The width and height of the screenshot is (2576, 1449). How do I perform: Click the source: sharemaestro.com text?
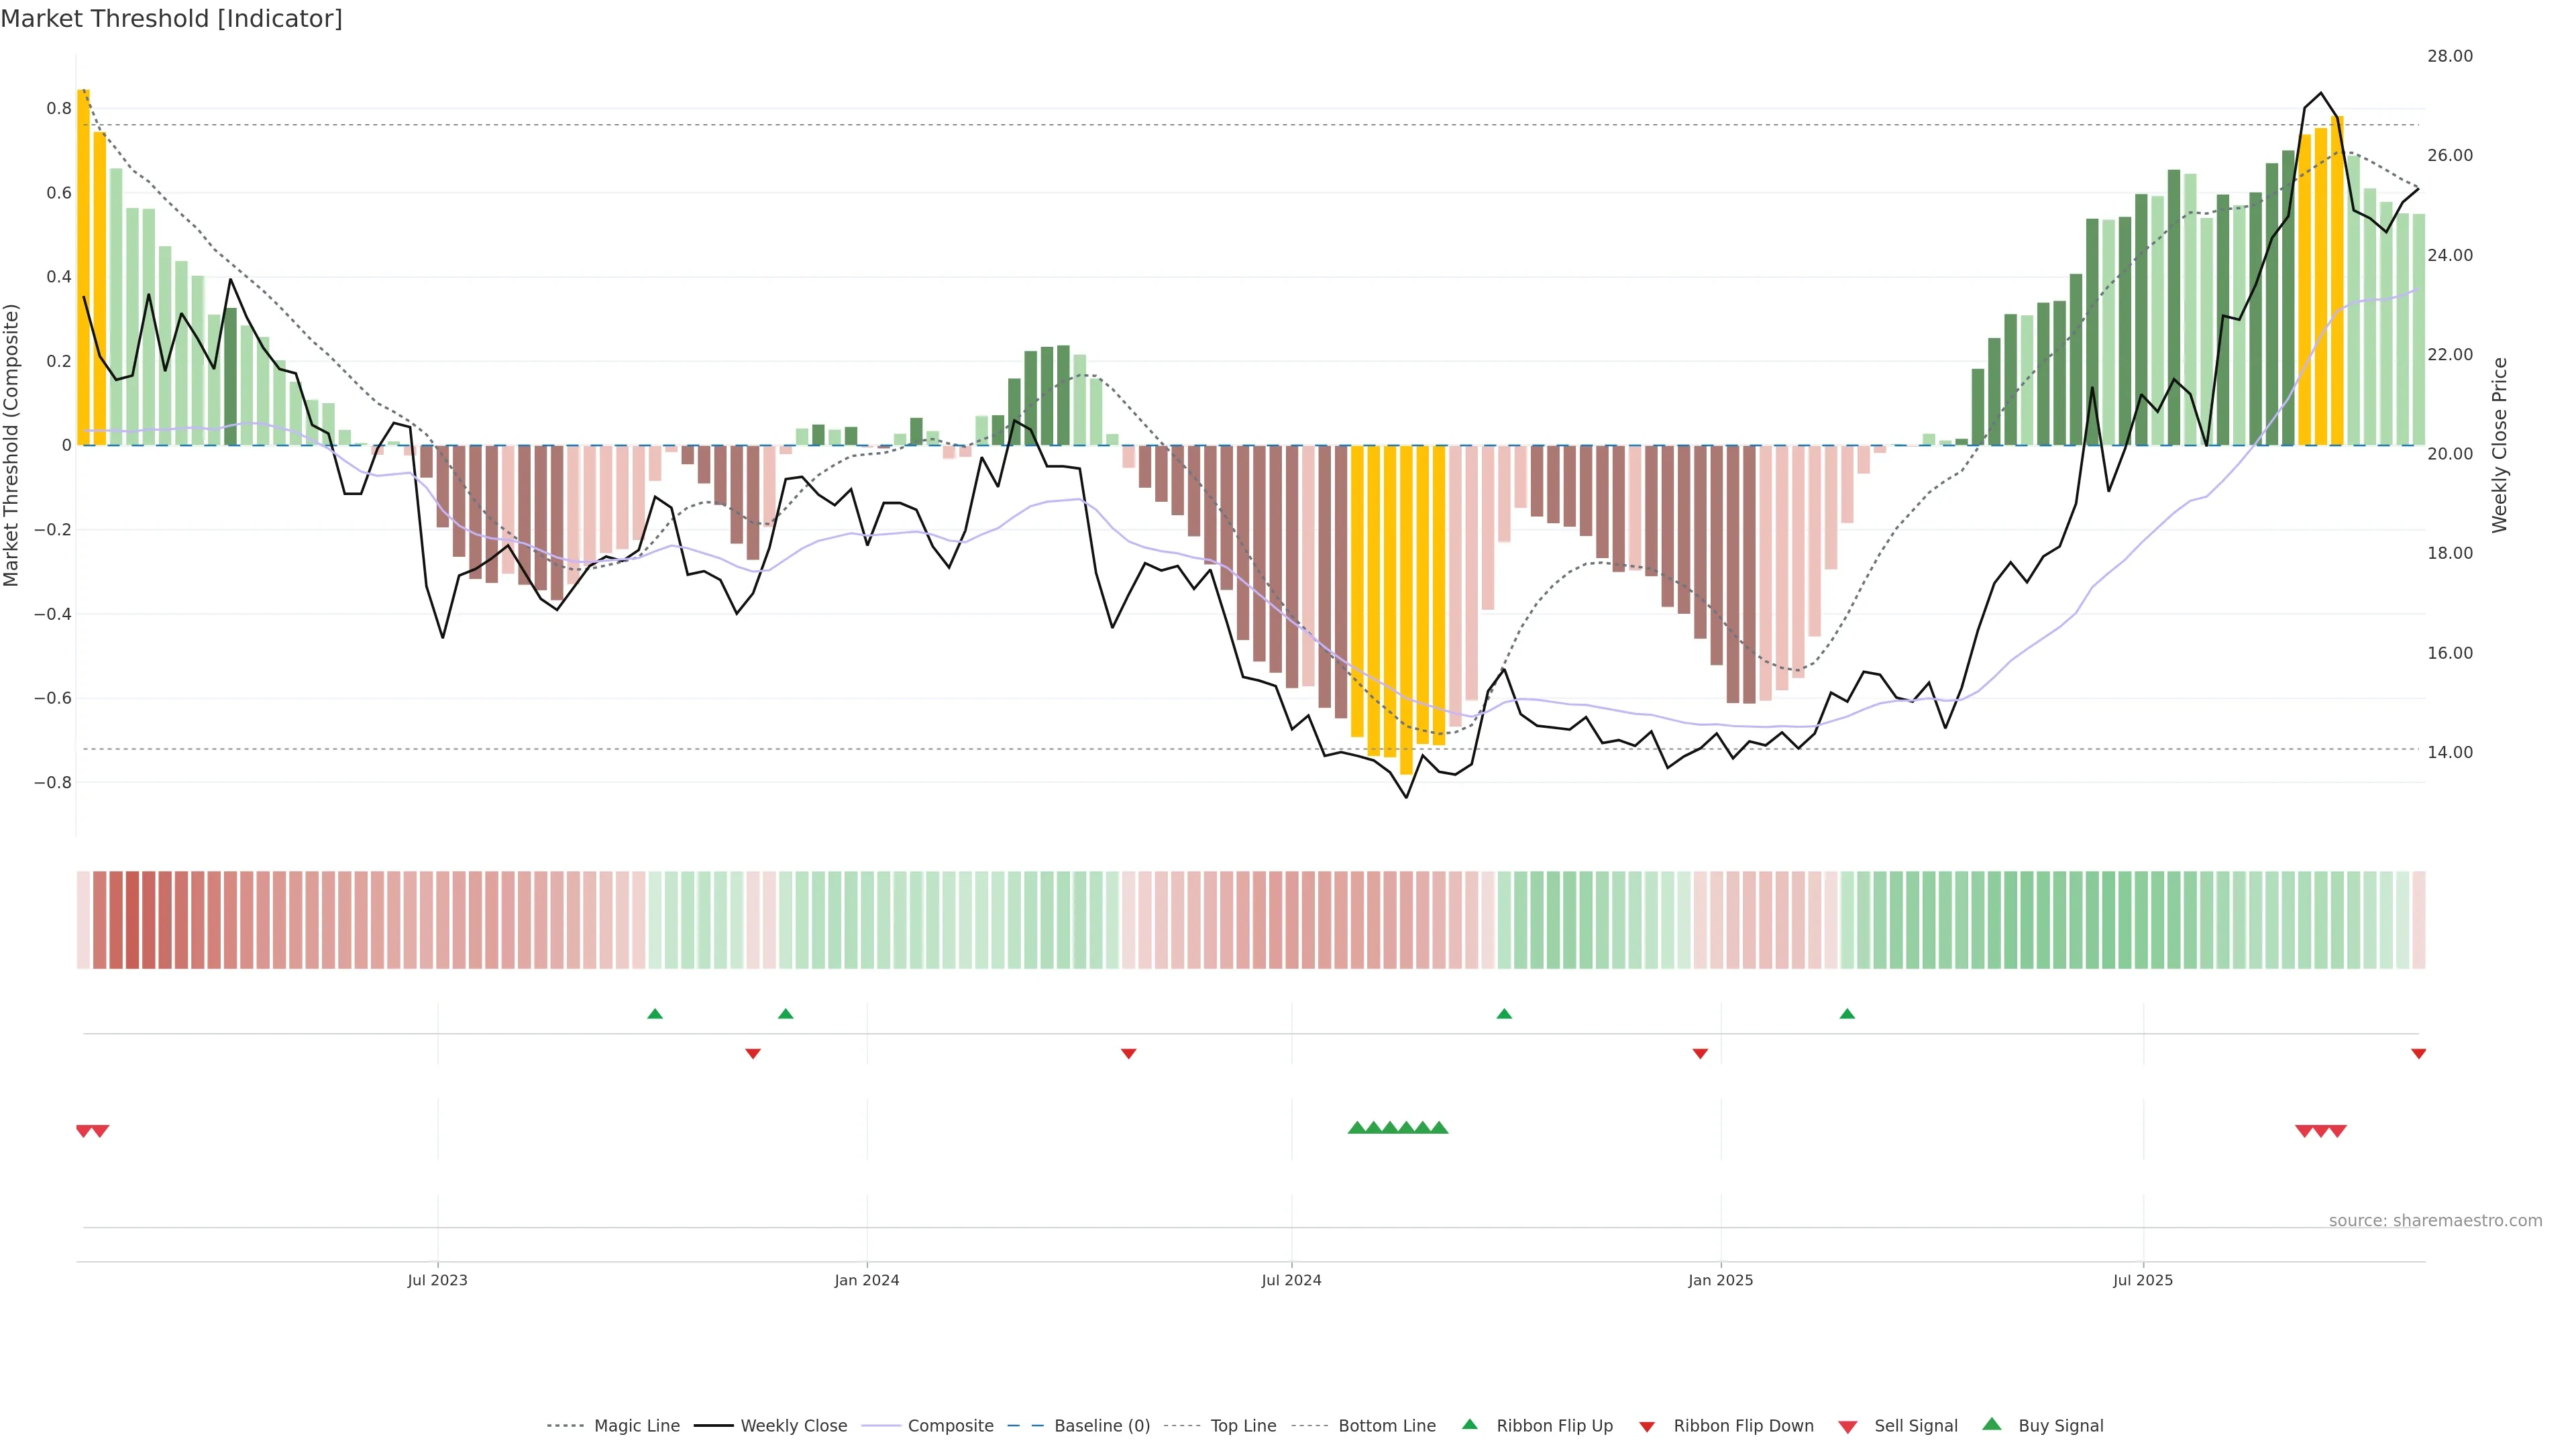[2435, 1220]
